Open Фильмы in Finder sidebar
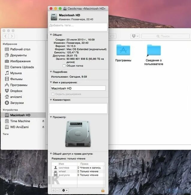This screenshot has width=191, height=195. coord(14,79)
